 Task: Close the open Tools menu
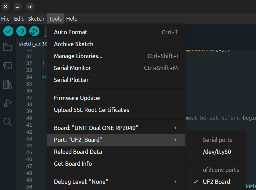(x=55, y=19)
